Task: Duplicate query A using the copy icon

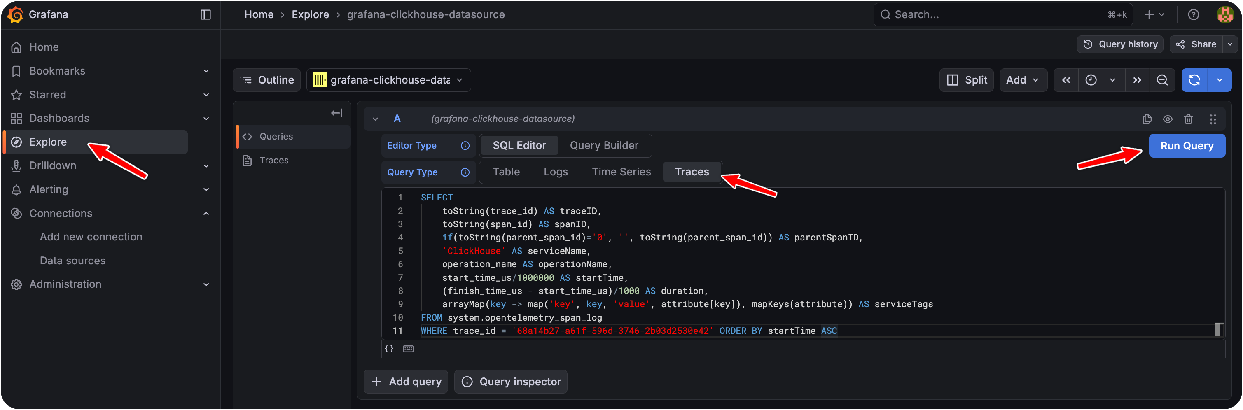Action: [1147, 119]
